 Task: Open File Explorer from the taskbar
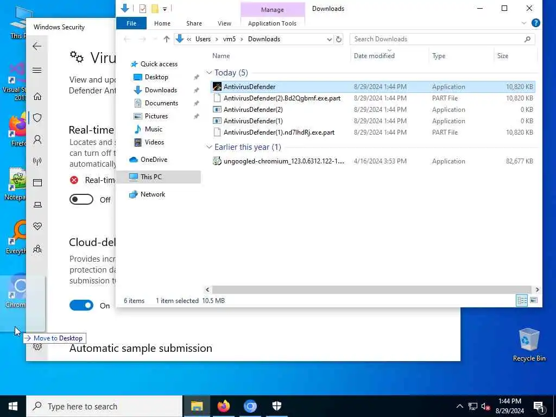click(197, 406)
